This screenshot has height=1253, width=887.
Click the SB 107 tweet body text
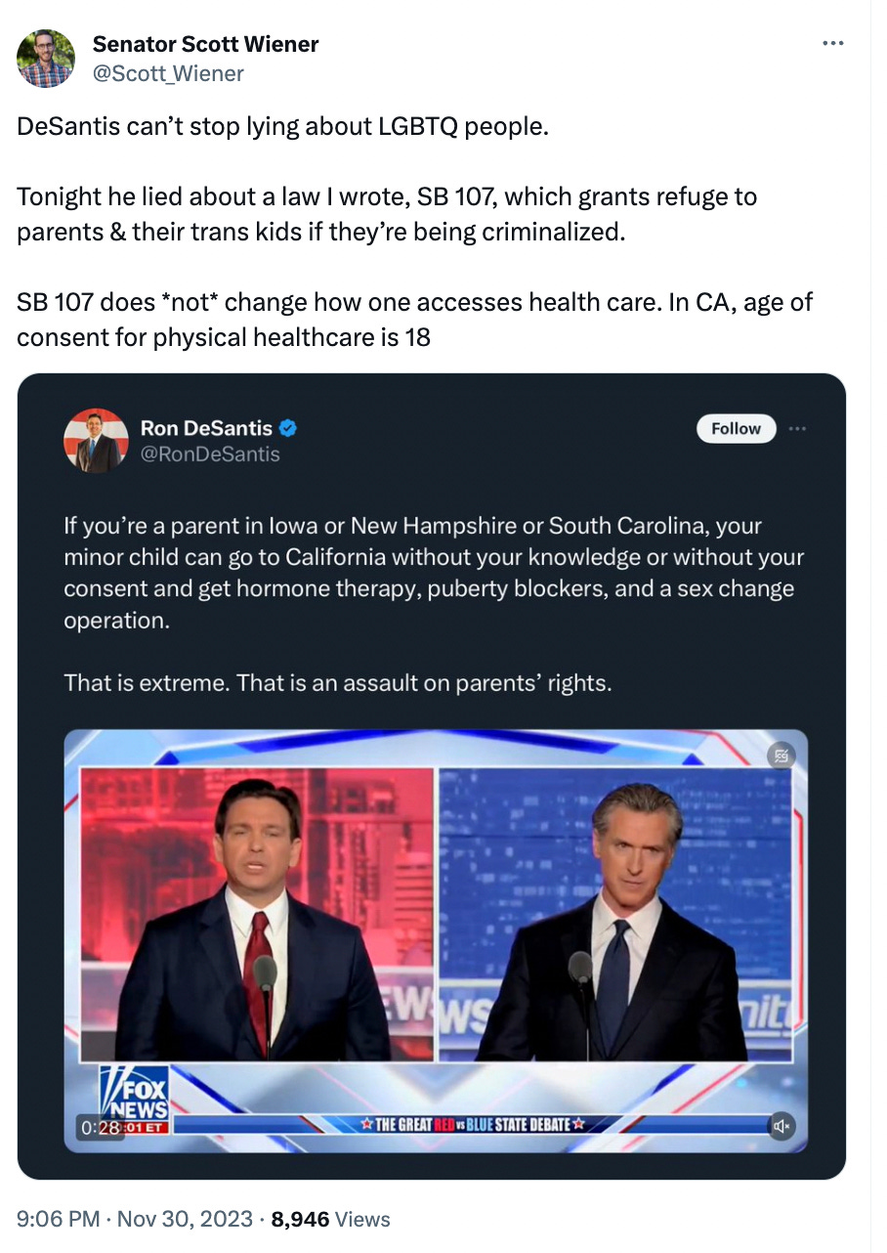(x=415, y=232)
